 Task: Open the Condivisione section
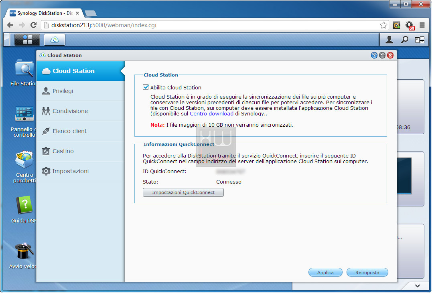click(x=81, y=111)
